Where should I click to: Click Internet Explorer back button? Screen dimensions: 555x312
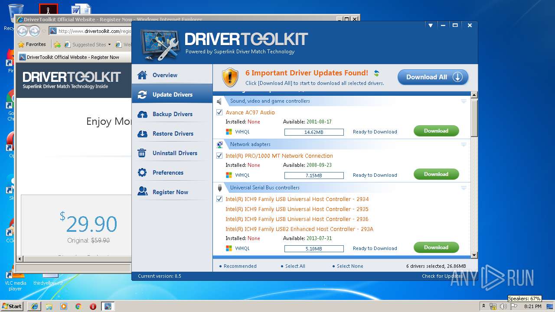[23, 31]
